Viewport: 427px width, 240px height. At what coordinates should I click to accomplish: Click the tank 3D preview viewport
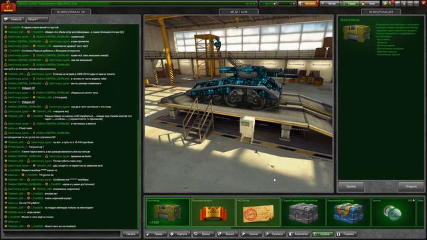pos(239,104)
